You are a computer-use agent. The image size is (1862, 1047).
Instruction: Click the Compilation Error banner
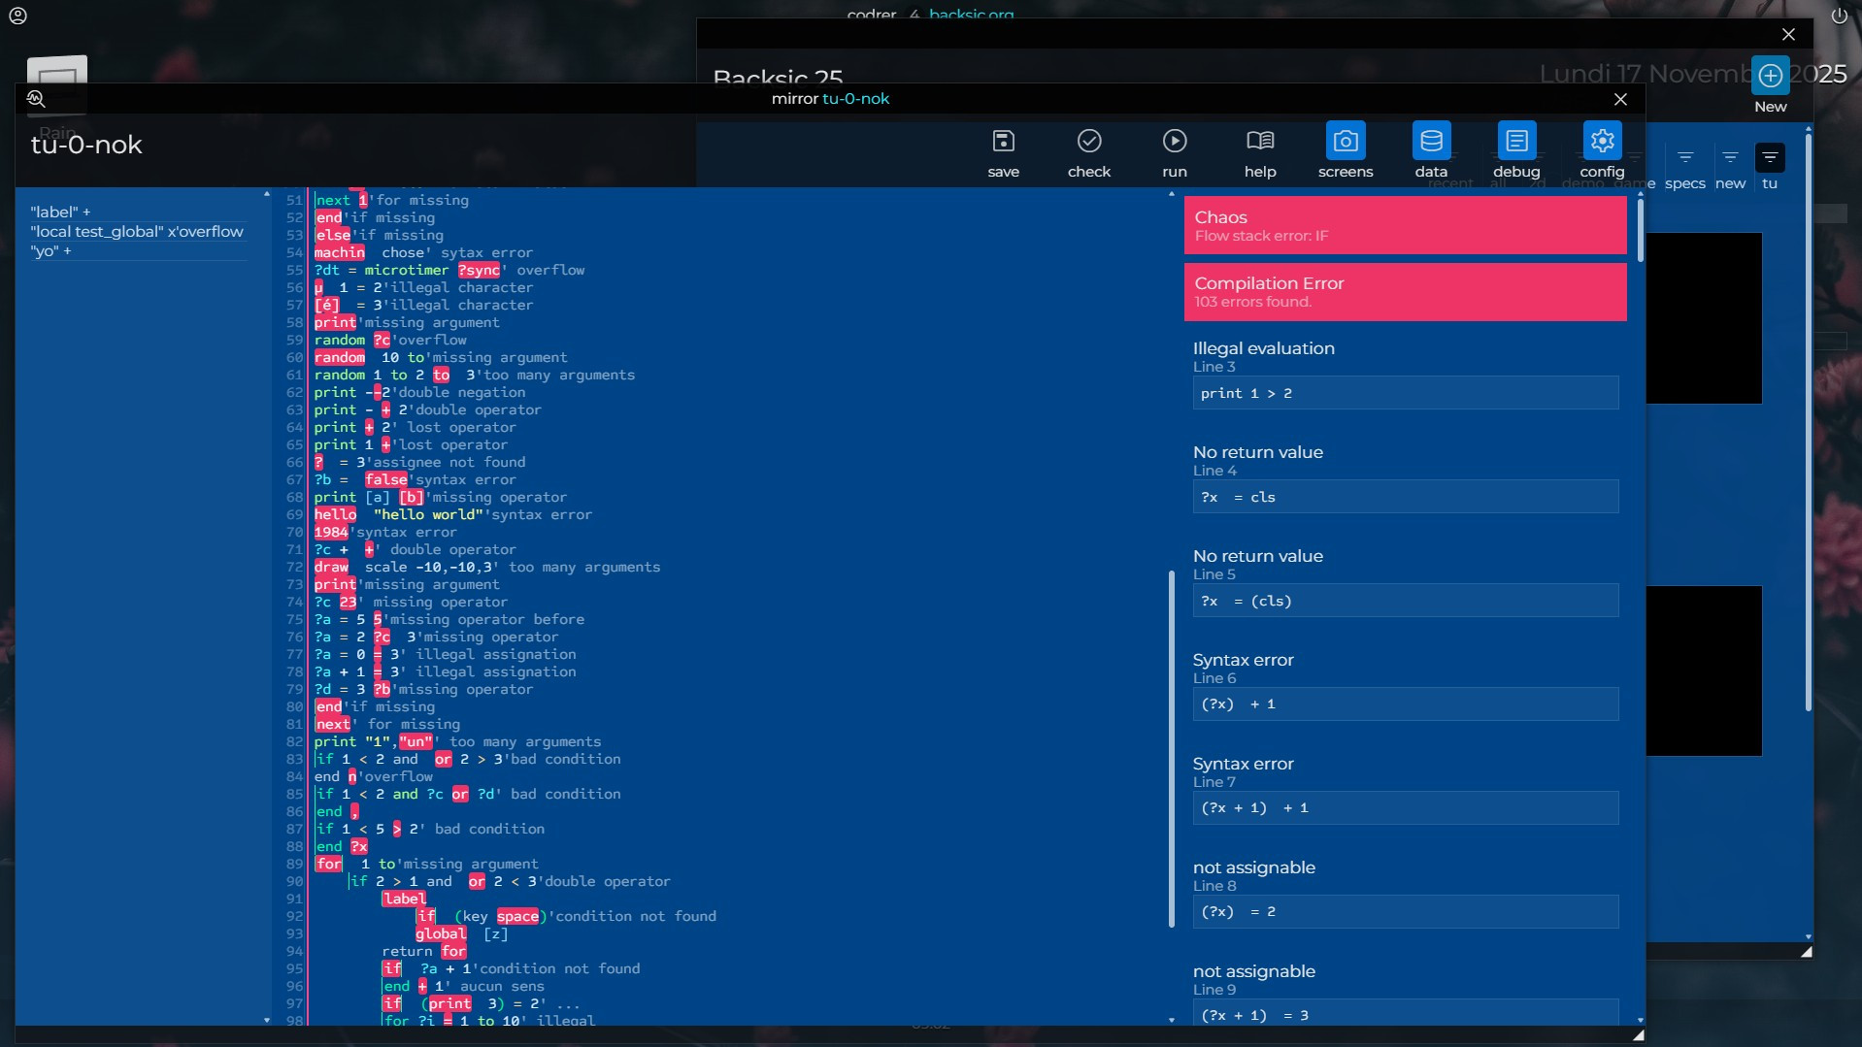click(1404, 291)
